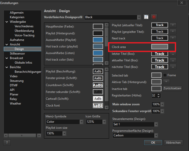Open Überblendung settings page
189x151 pixels.
[x=24, y=31]
